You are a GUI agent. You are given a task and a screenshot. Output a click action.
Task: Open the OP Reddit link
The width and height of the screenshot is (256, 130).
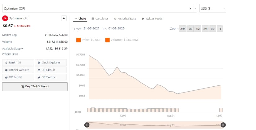[18, 77]
